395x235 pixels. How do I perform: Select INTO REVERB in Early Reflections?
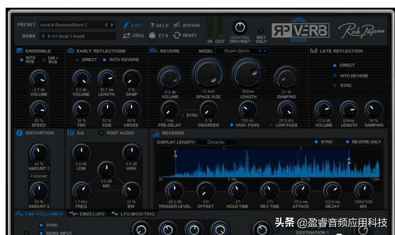105,60
